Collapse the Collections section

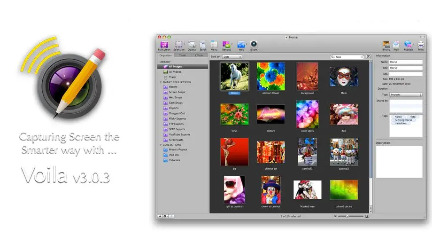coord(161,145)
